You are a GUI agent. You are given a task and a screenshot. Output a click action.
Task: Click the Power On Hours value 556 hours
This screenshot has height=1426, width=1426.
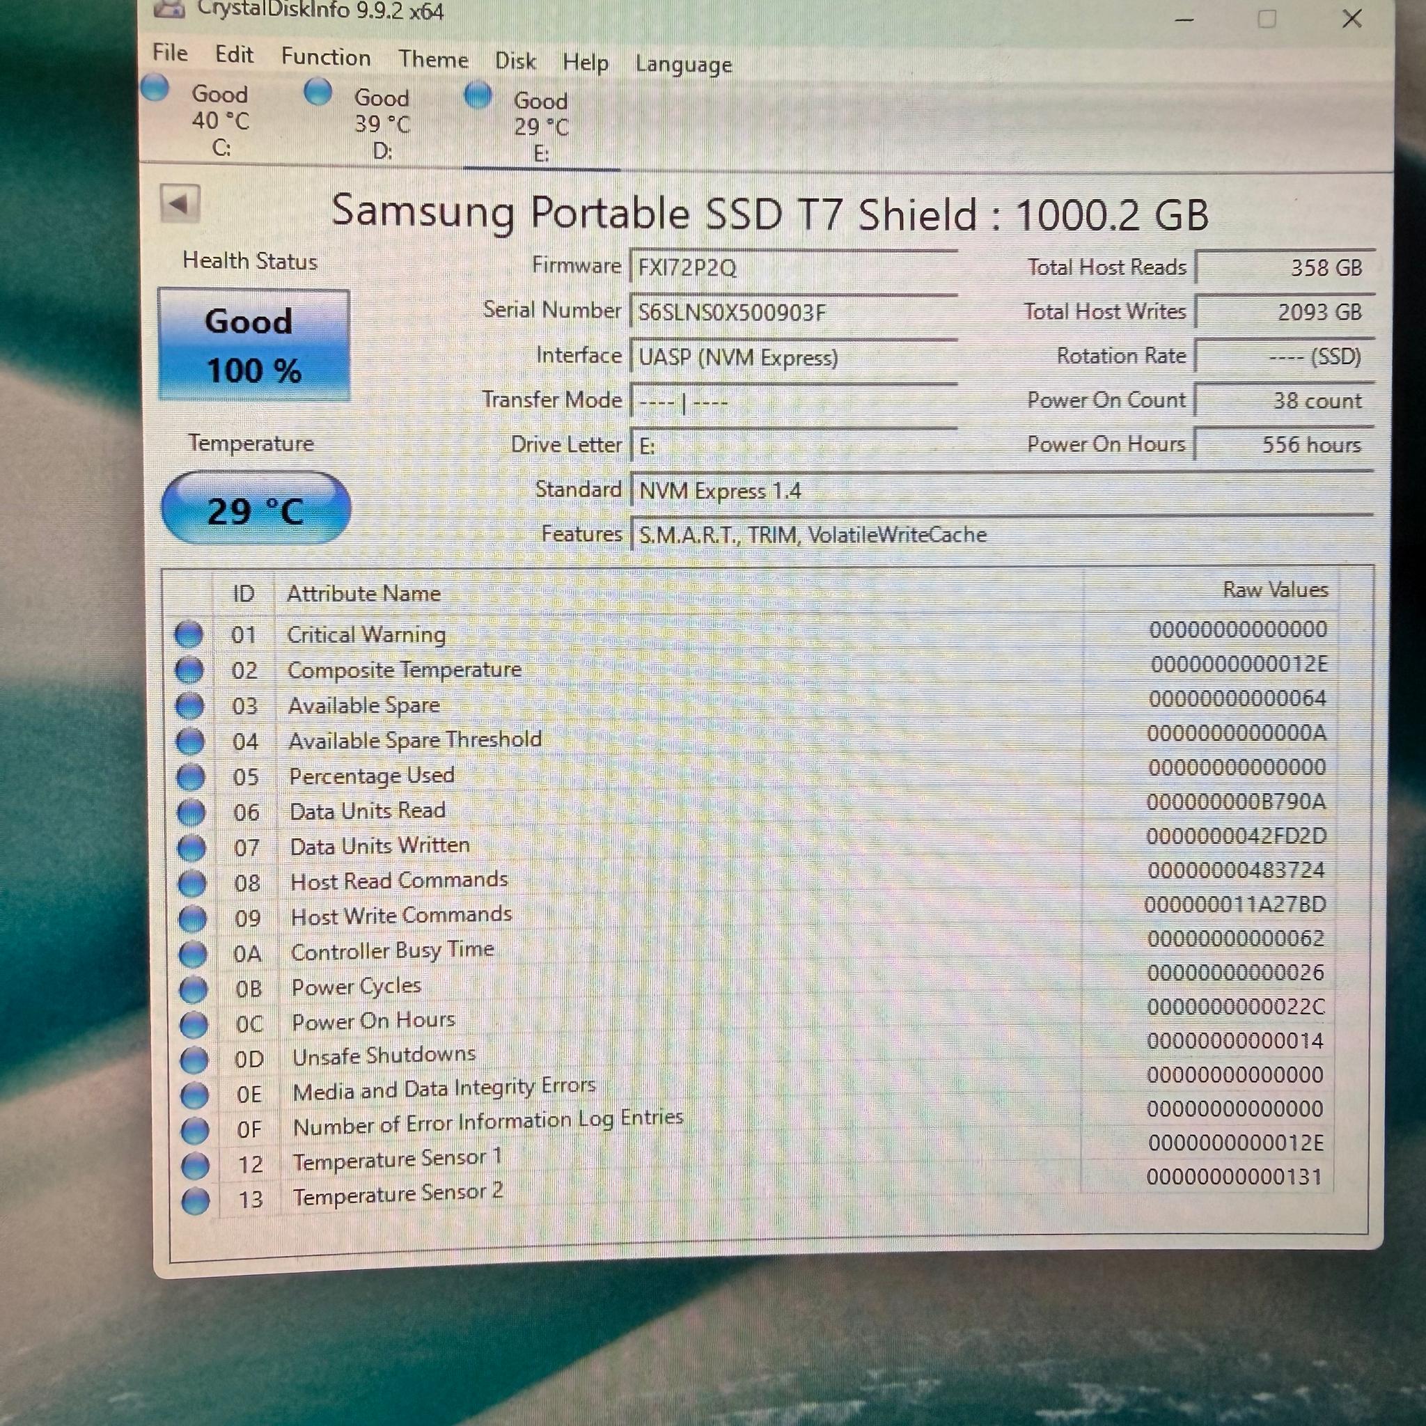click(1284, 444)
